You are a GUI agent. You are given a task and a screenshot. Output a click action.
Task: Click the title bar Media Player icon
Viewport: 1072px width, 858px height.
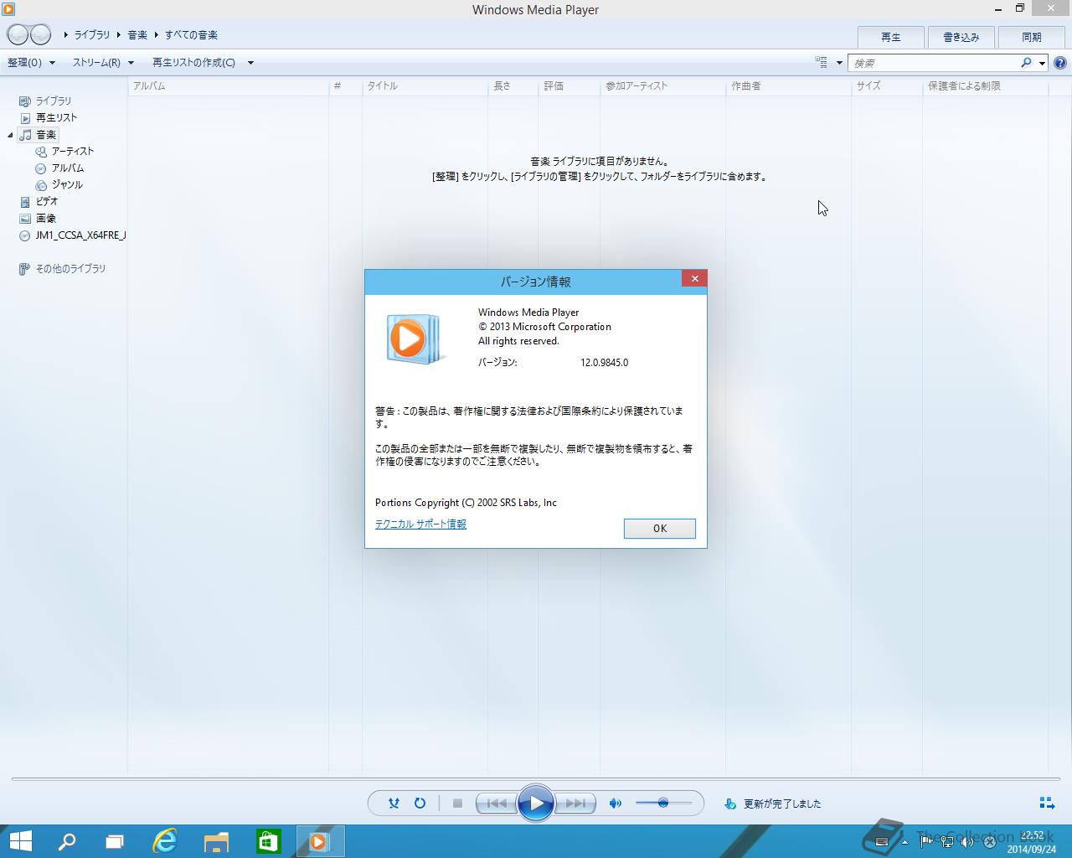[8, 9]
